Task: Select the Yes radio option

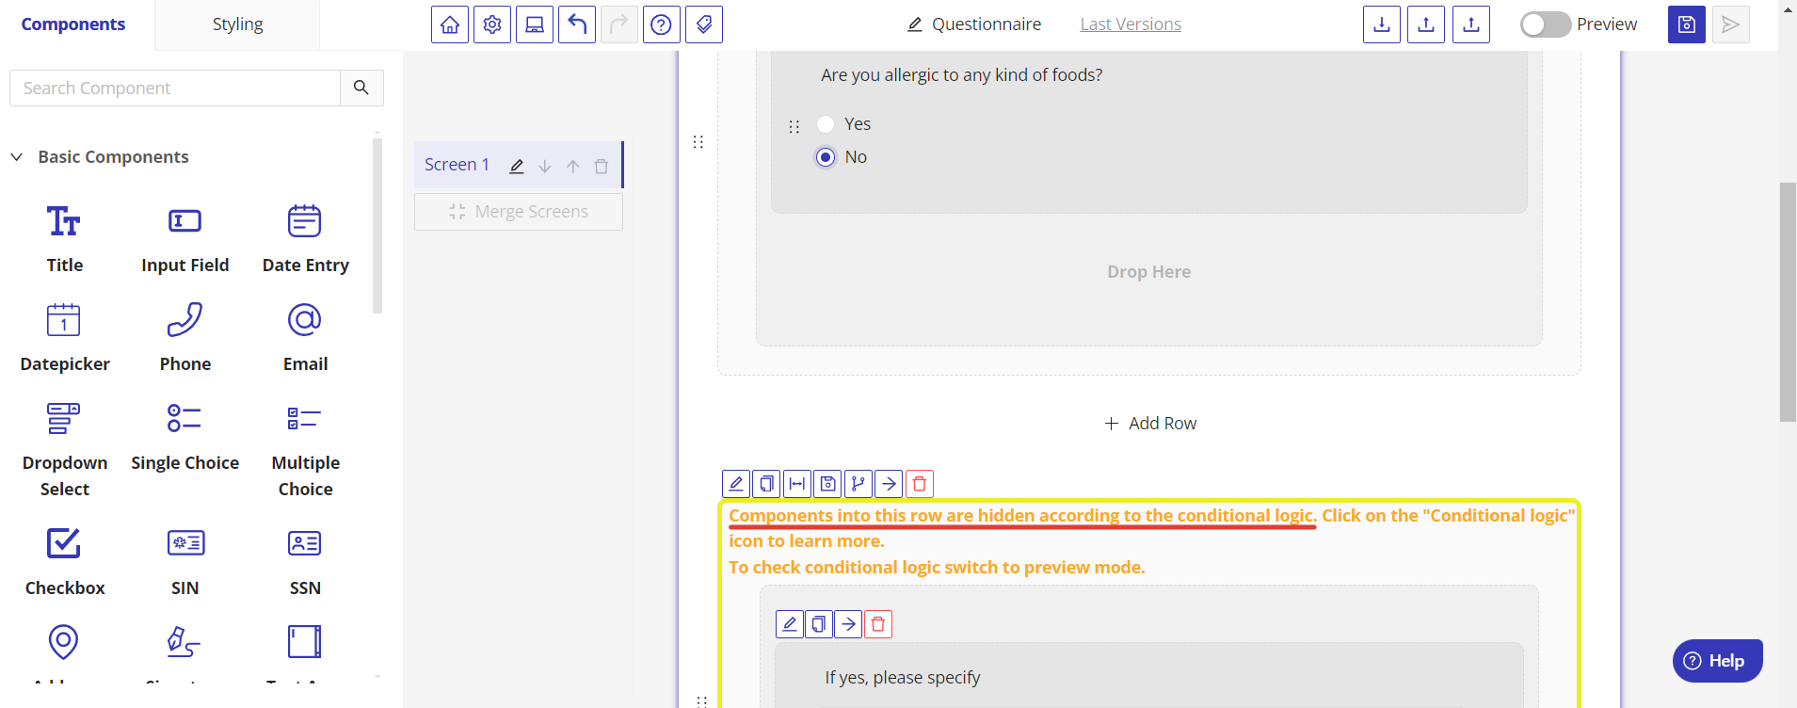Action: point(826,124)
